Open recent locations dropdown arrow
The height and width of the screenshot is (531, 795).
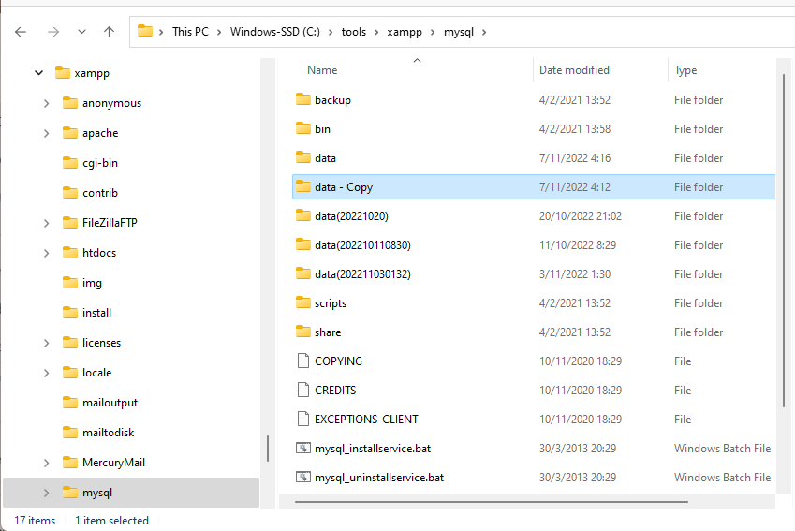pyautogui.click(x=81, y=32)
